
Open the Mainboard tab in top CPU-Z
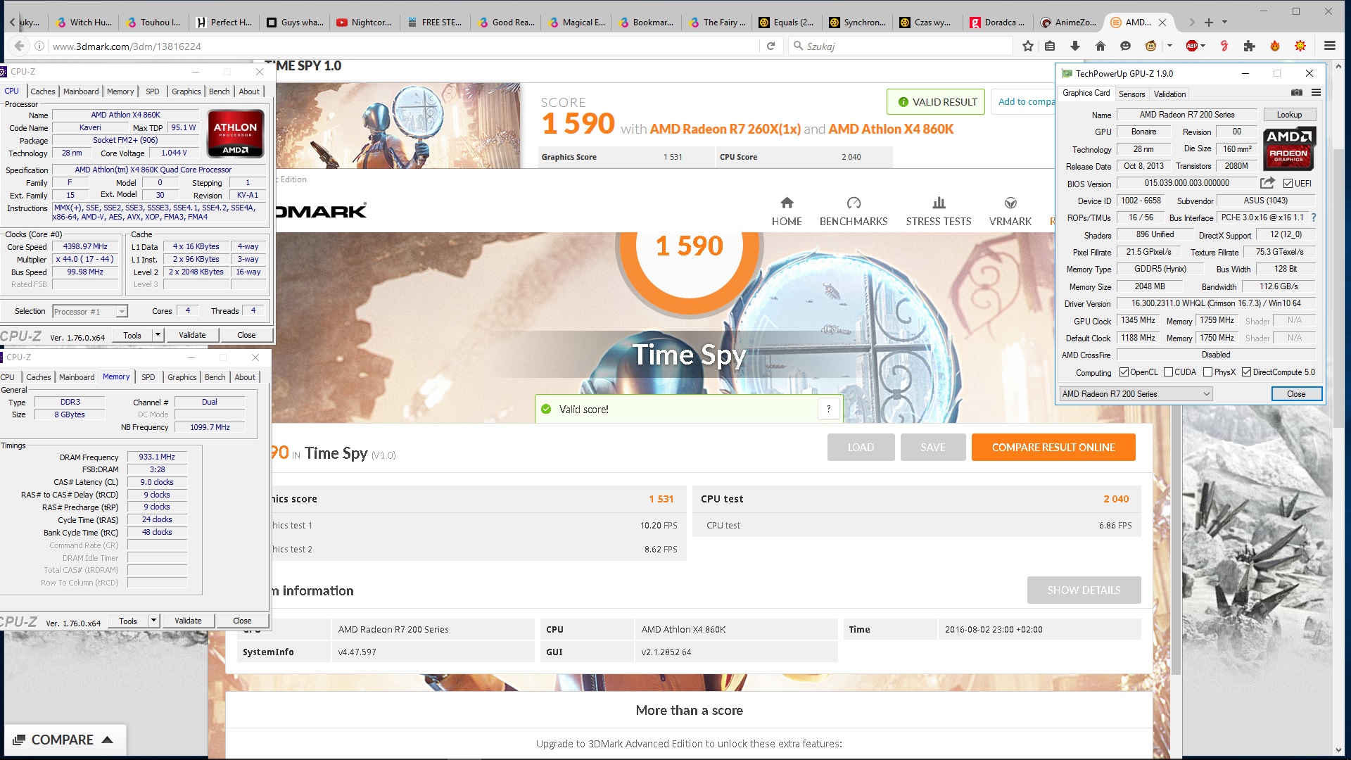tap(81, 91)
